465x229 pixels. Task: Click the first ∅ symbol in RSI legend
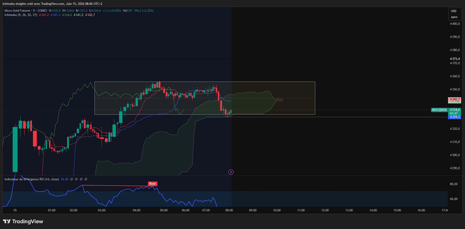[x=71, y=179]
